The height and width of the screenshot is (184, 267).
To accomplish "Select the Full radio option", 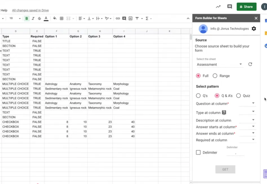I will tap(198, 76).
